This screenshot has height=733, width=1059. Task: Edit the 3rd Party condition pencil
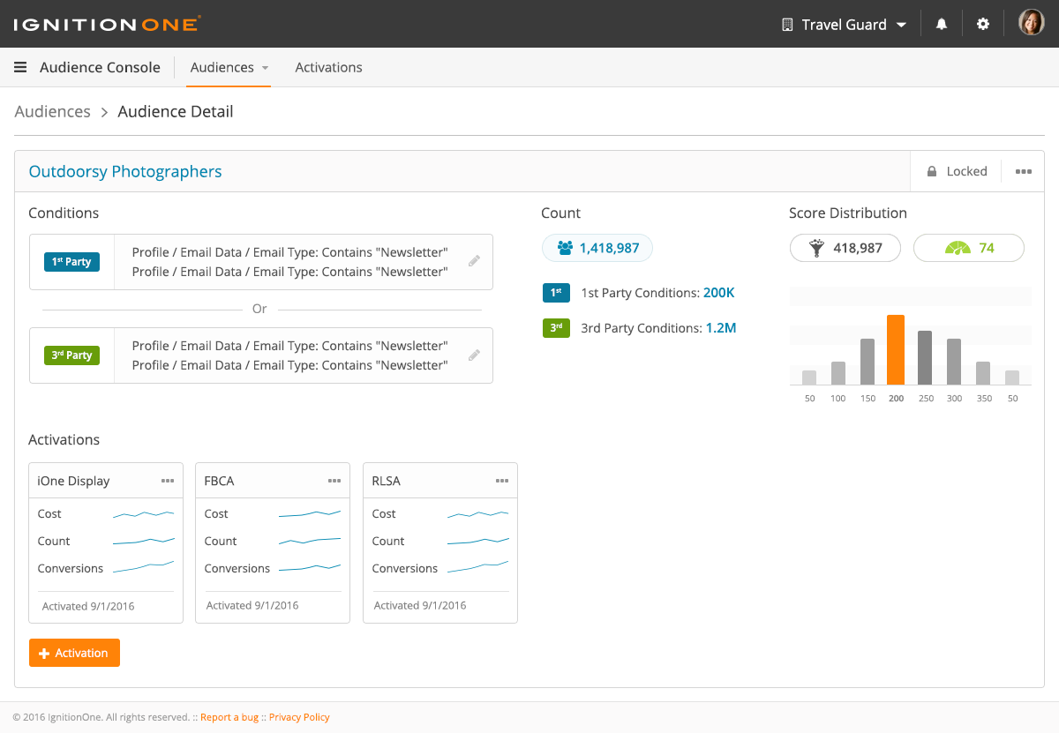(474, 355)
